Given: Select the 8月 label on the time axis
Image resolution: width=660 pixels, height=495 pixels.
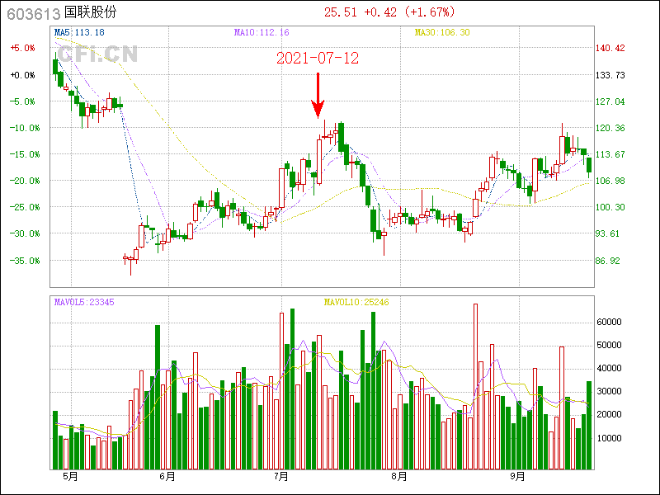Looking at the screenshot, I should coord(399,476).
